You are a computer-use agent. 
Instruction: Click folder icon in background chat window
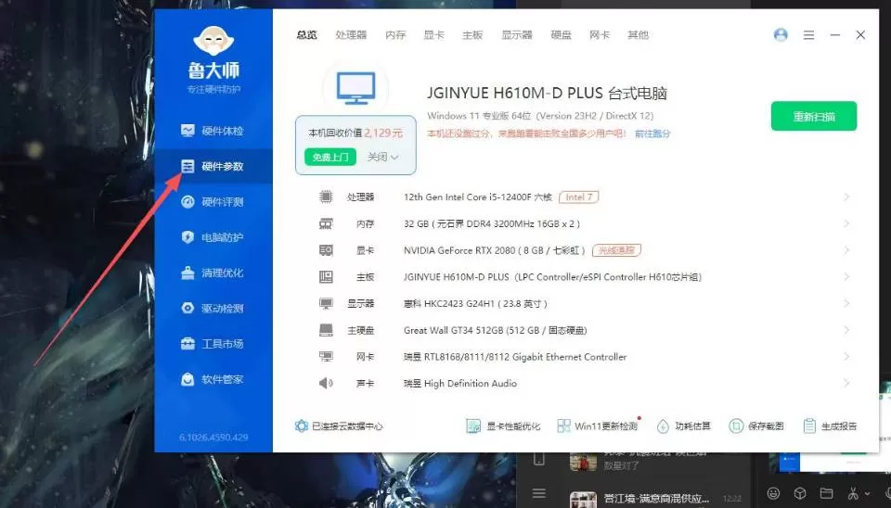click(x=827, y=493)
